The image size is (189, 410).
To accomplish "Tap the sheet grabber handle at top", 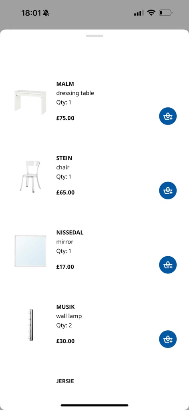I will click(94, 36).
